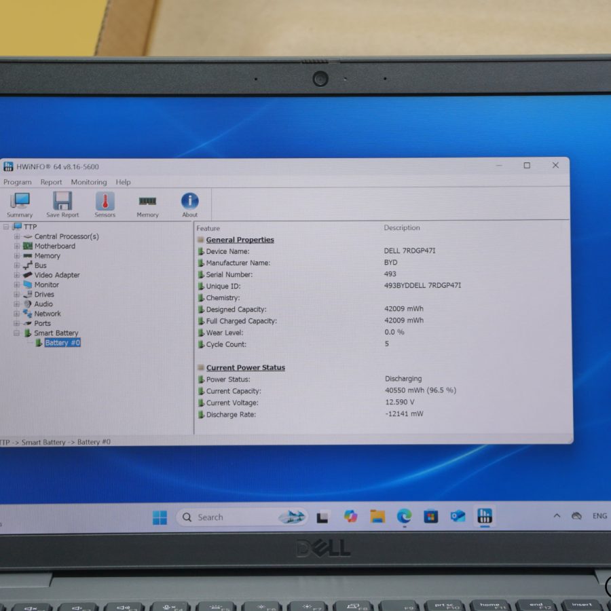The height and width of the screenshot is (611, 611).
Task: Open the About info icon
Action: point(190,204)
